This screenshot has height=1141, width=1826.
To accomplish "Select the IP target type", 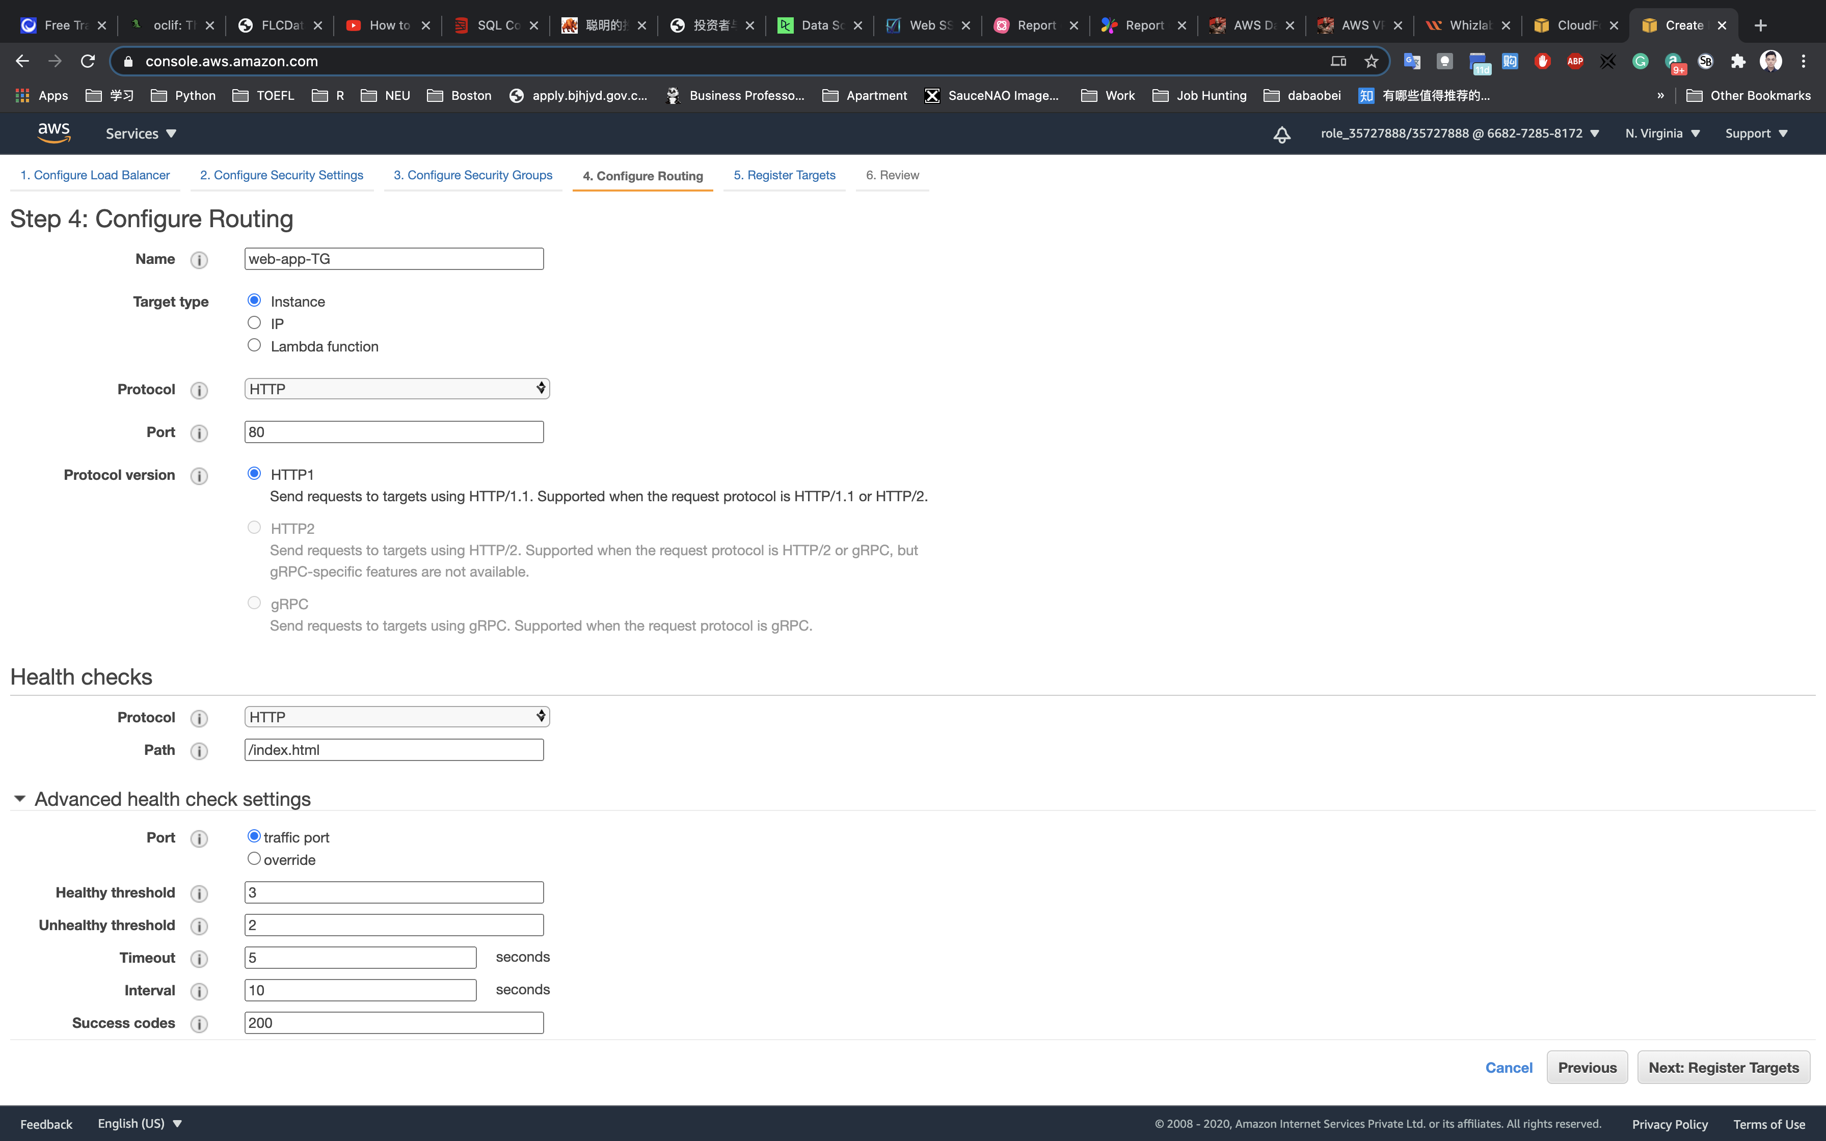I will [x=254, y=323].
